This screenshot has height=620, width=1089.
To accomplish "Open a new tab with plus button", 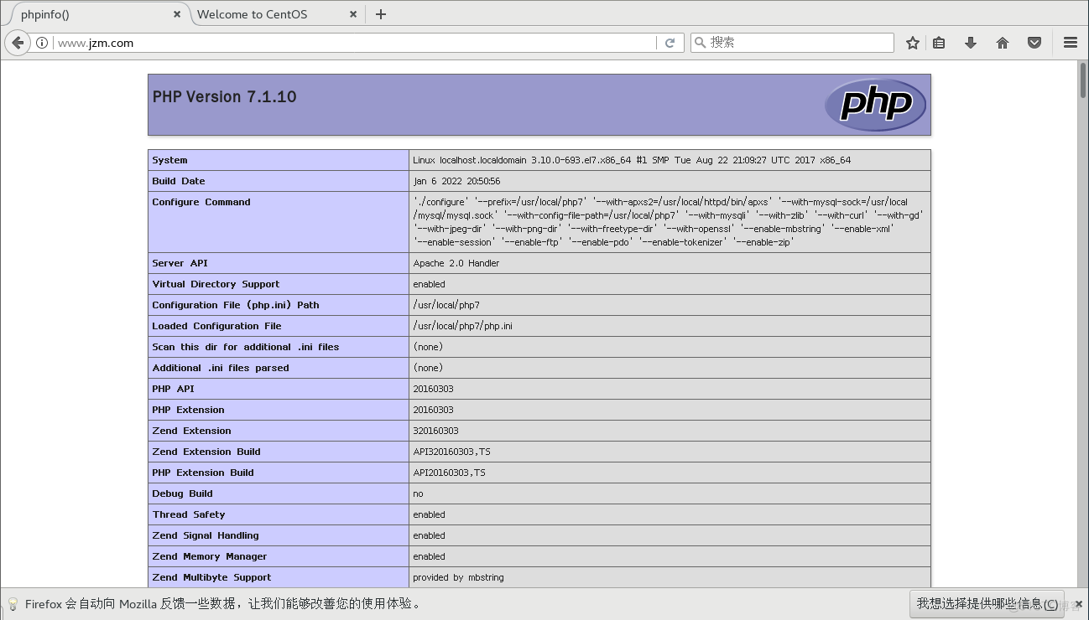I will [x=381, y=14].
